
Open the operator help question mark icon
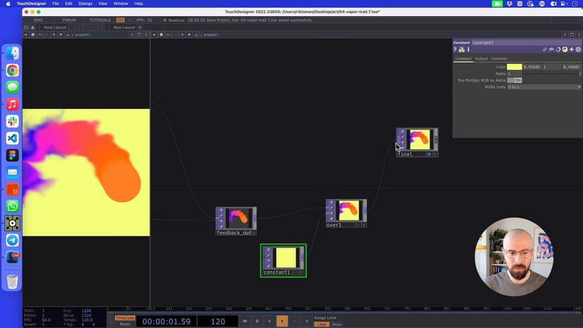click(456, 50)
